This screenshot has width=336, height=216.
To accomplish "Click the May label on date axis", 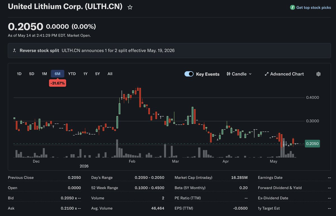I will pyautogui.click(x=274, y=161).
